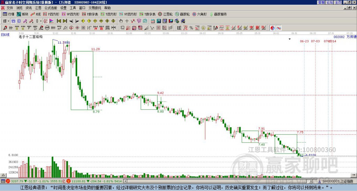Click the status bar grid icon
The width and height of the screenshot is (357, 191).
tap(3, 181)
